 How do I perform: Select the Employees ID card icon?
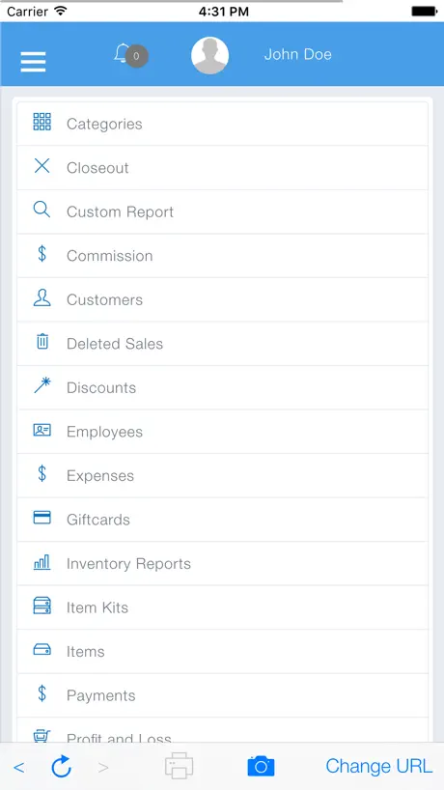click(42, 430)
